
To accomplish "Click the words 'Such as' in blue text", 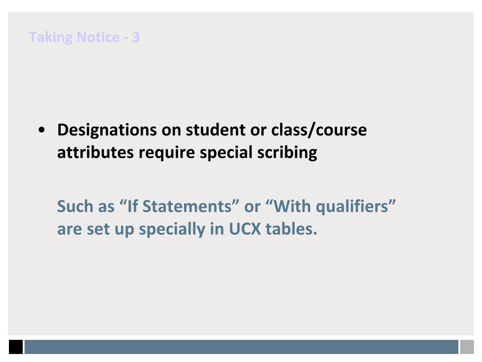I will point(86,206).
